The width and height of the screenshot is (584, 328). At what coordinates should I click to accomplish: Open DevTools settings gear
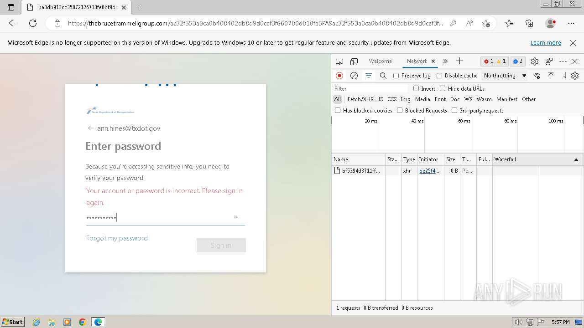535,61
